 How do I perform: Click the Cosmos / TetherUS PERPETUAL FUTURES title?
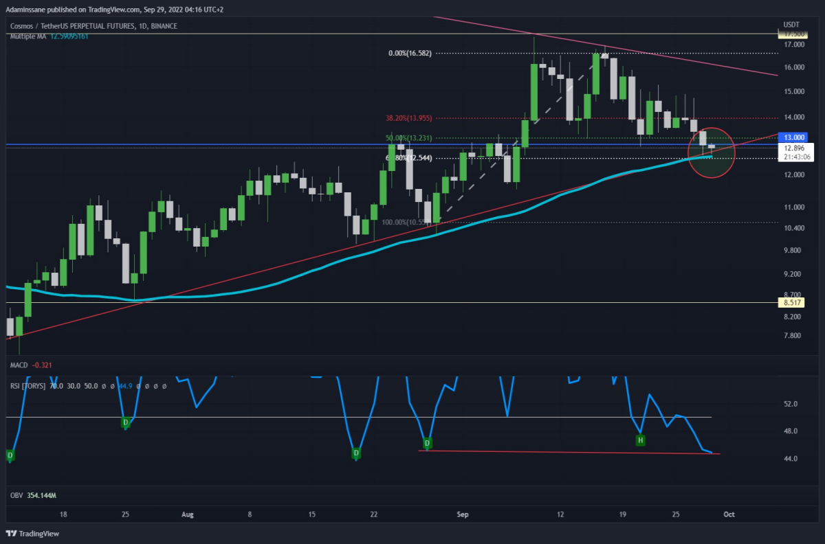coord(93,26)
